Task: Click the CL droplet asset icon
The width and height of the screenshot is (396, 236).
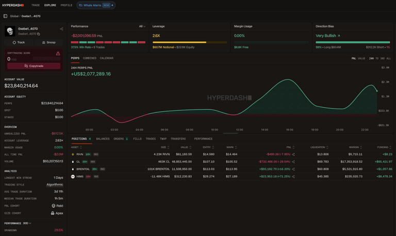Action: click(x=73, y=161)
